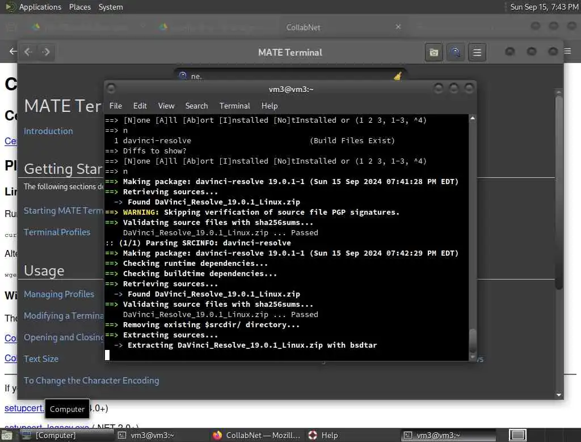Open To Change the Character Encoding link
The image size is (581, 442).
pos(91,381)
